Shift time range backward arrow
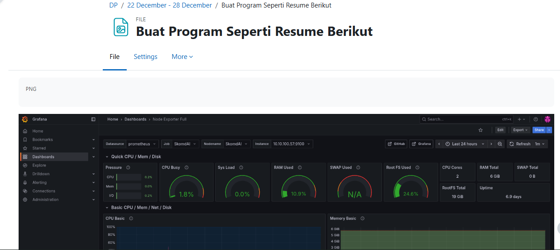 (439, 144)
